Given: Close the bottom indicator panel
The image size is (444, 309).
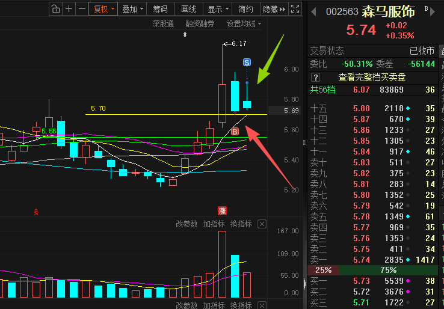Looking at the screenshot, I should pyautogui.click(x=262, y=305).
